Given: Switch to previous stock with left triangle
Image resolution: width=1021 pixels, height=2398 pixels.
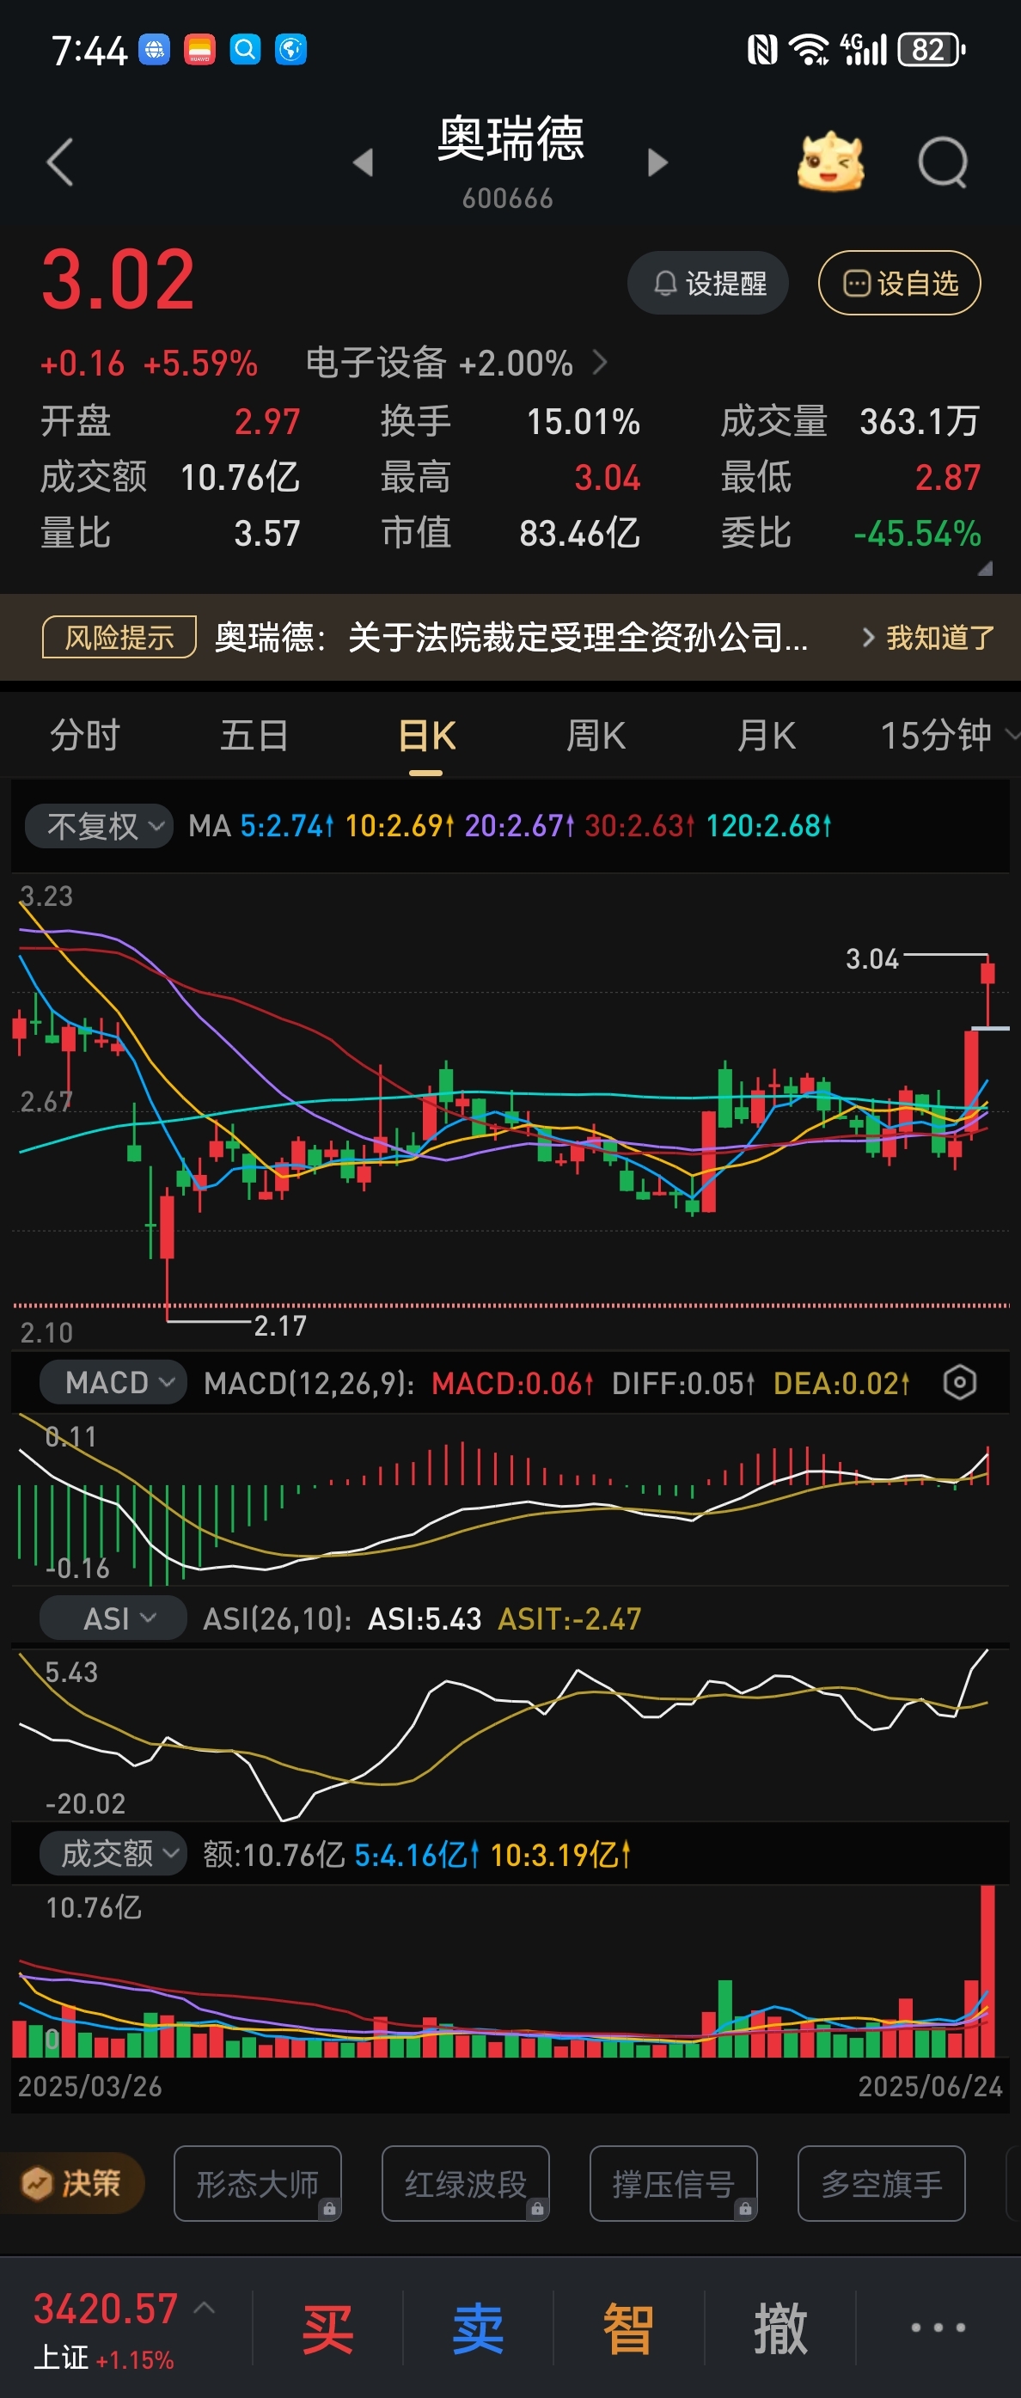Looking at the screenshot, I should pyautogui.click(x=363, y=162).
